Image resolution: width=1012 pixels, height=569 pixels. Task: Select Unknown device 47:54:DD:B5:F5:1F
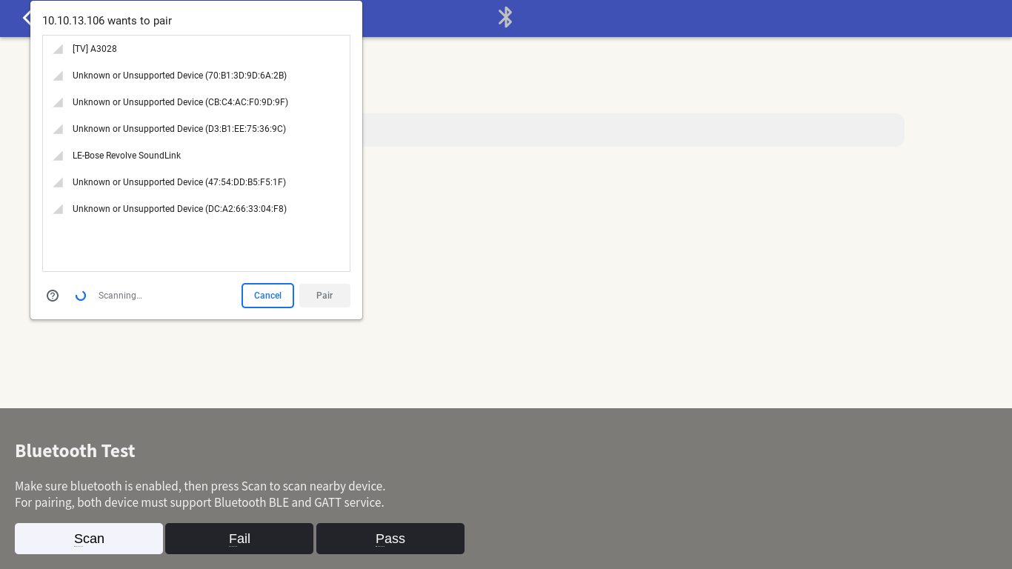click(179, 182)
